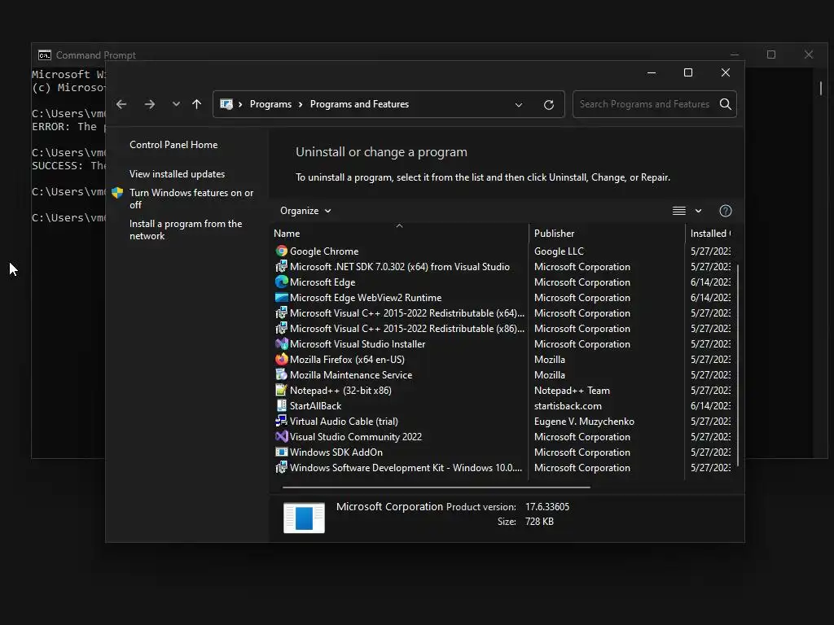
Task: Click the Microsoft .NET SDK 7.0.302 icon
Action: point(281,266)
